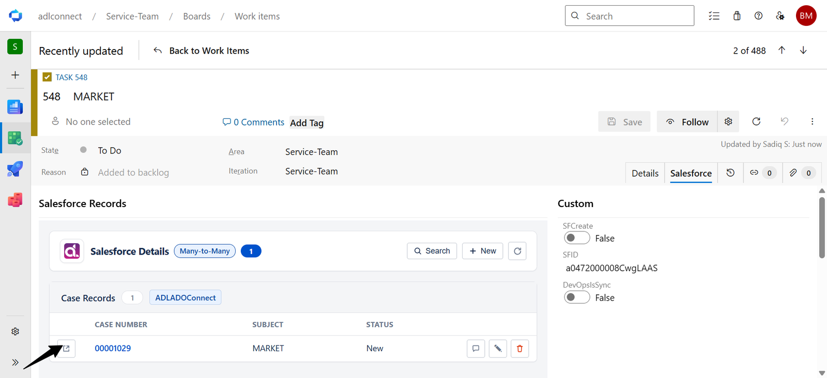
Task: Click the SUBJECT column header
Action: pos(268,325)
